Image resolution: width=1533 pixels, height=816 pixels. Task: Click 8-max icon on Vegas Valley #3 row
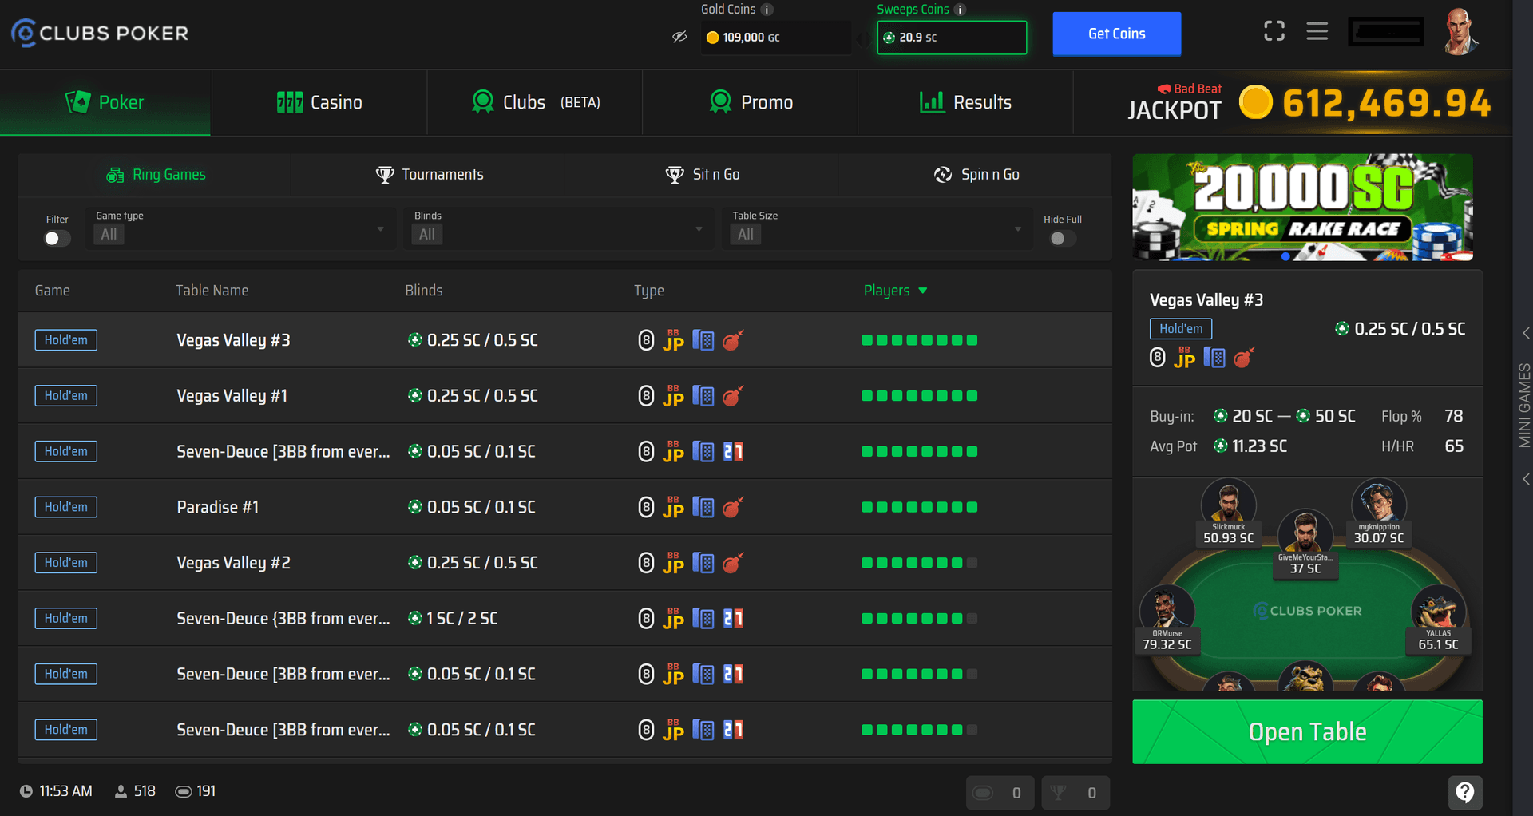pos(647,340)
